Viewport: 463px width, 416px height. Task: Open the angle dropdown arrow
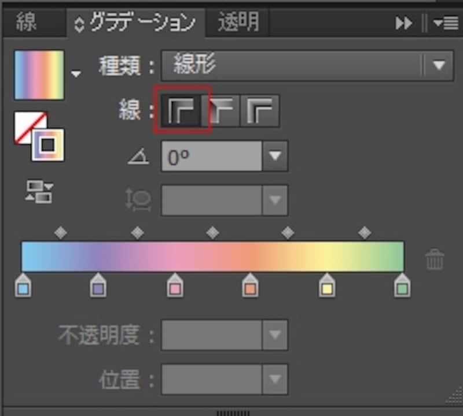pos(275,156)
